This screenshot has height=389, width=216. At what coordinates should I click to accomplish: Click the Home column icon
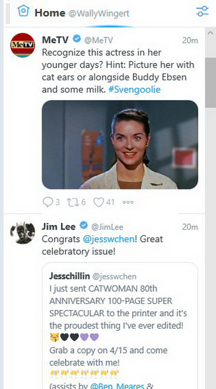click(x=23, y=12)
